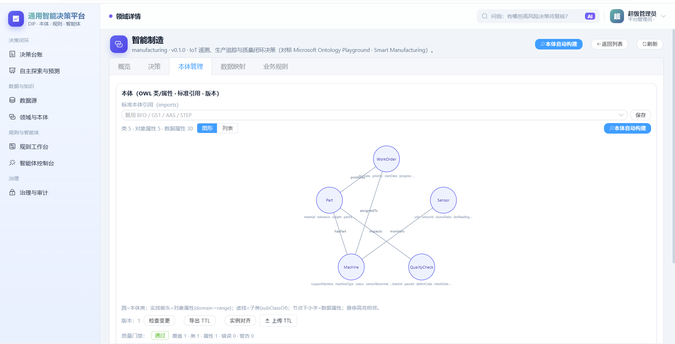Viewport: 675px width, 344px height.
Task: Click the header 本体自动构建 button
Action: (x=559, y=44)
